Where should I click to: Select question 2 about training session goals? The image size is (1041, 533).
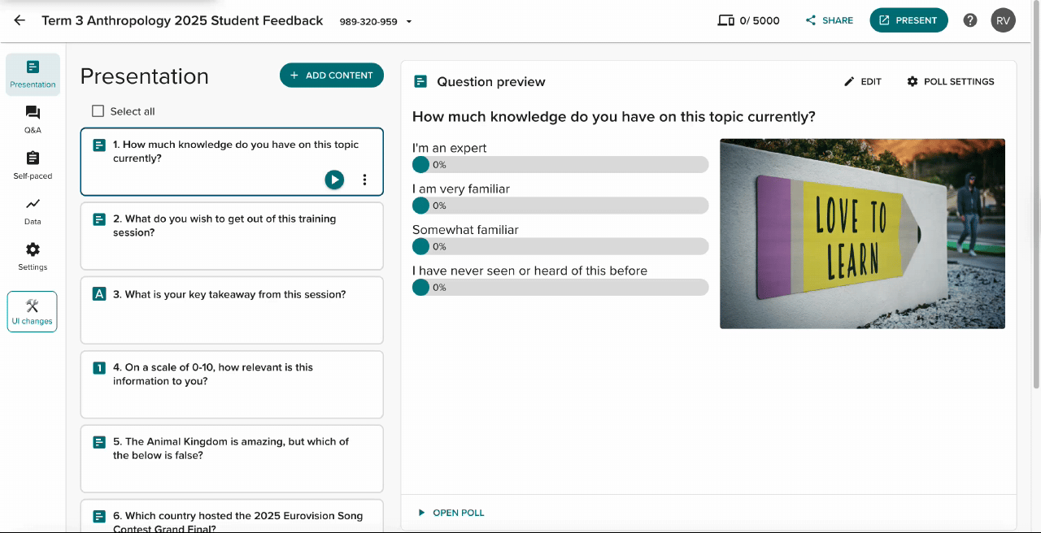(x=232, y=236)
